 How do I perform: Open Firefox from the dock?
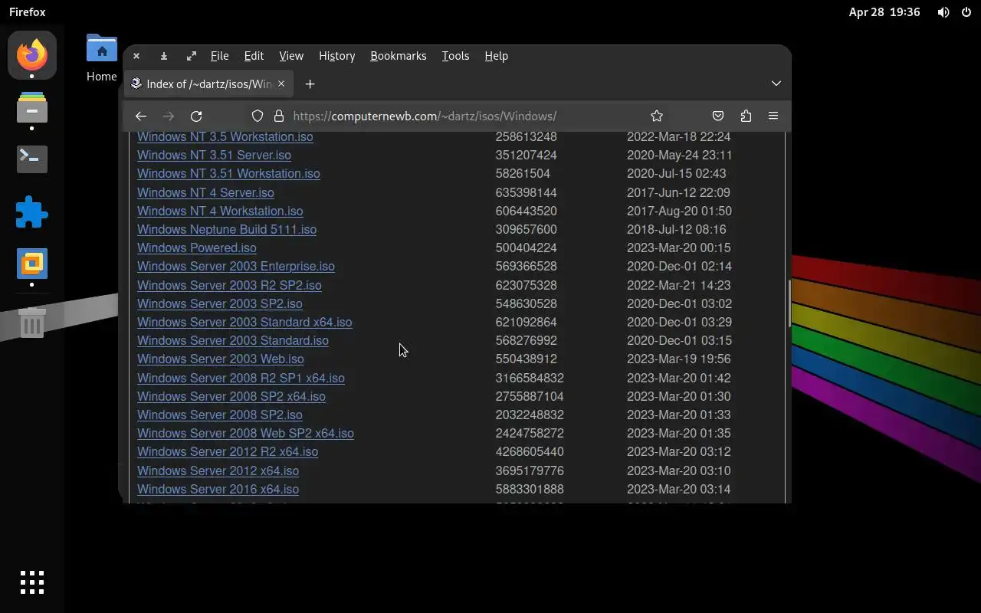click(x=32, y=55)
